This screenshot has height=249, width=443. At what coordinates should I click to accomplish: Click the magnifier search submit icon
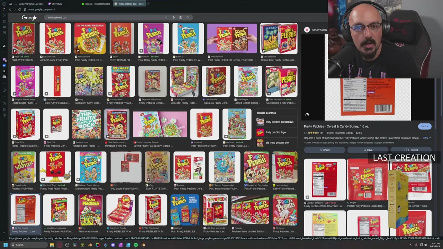[188, 17]
